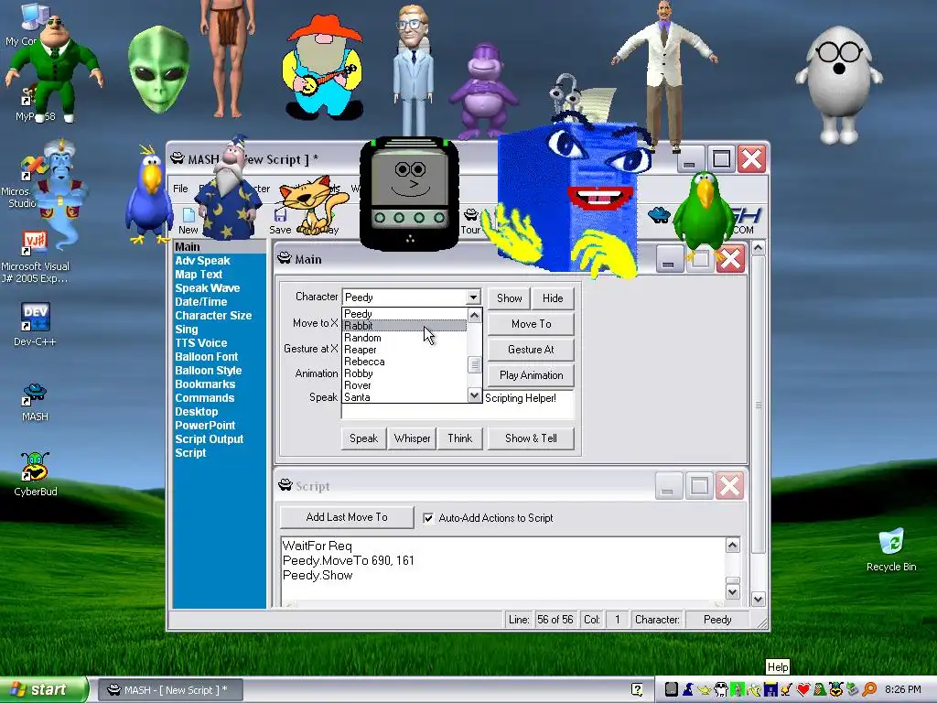Click the help question mark taskbar icon
The width and height of the screenshot is (937, 703).
(637, 689)
